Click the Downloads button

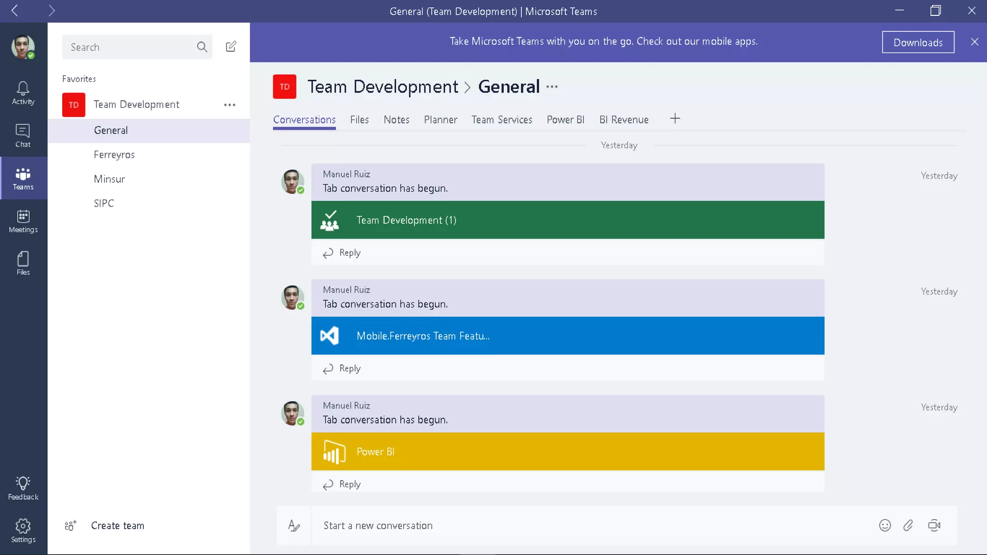(x=918, y=42)
